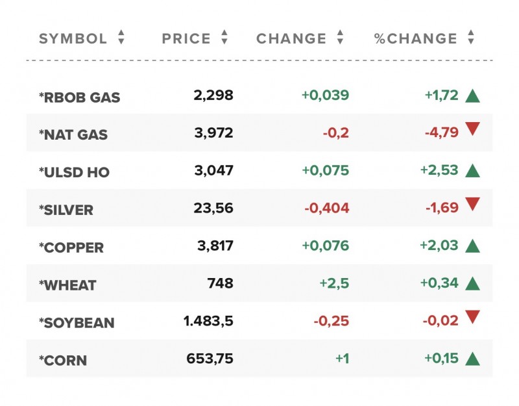Click the green up triangle for RBOB GAS
The width and height of the screenshot is (519, 406).
pyautogui.click(x=473, y=95)
